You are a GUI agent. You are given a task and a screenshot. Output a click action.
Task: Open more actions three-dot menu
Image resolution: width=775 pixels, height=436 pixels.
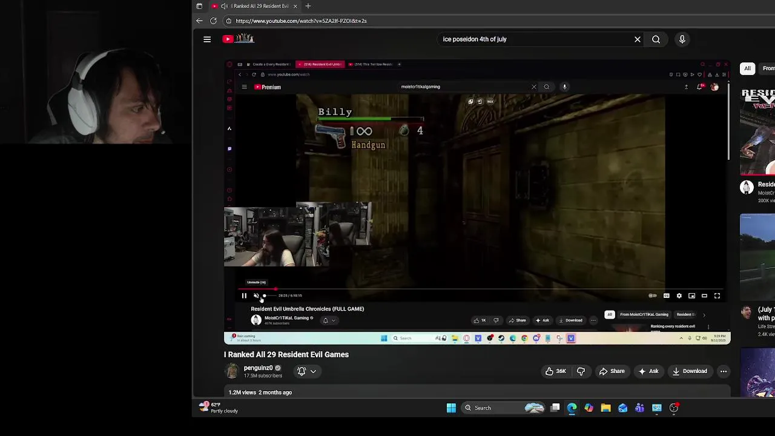coord(723,371)
